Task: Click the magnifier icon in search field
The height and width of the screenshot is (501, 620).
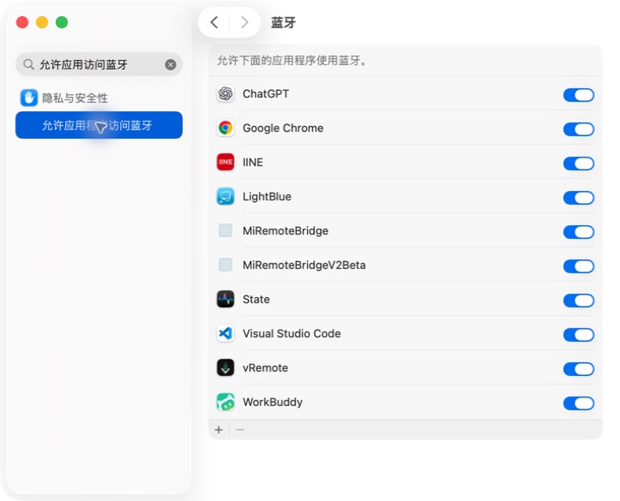Action: 28,64
